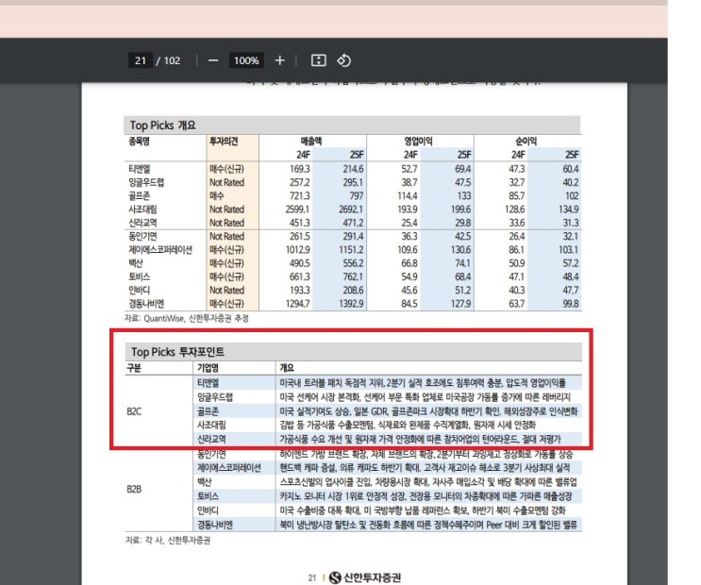Image resolution: width=701 pixels, height=585 pixels.
Task: Click 백산 in the top overview table
Action: point(136,263)
